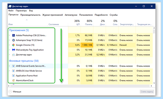Click the Меньше collapse circle icon
Viewport: 163px width, 99px height.
click(x=10, y=92)
